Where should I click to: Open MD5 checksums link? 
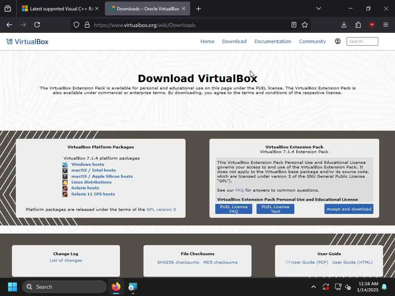click(220, 262)
